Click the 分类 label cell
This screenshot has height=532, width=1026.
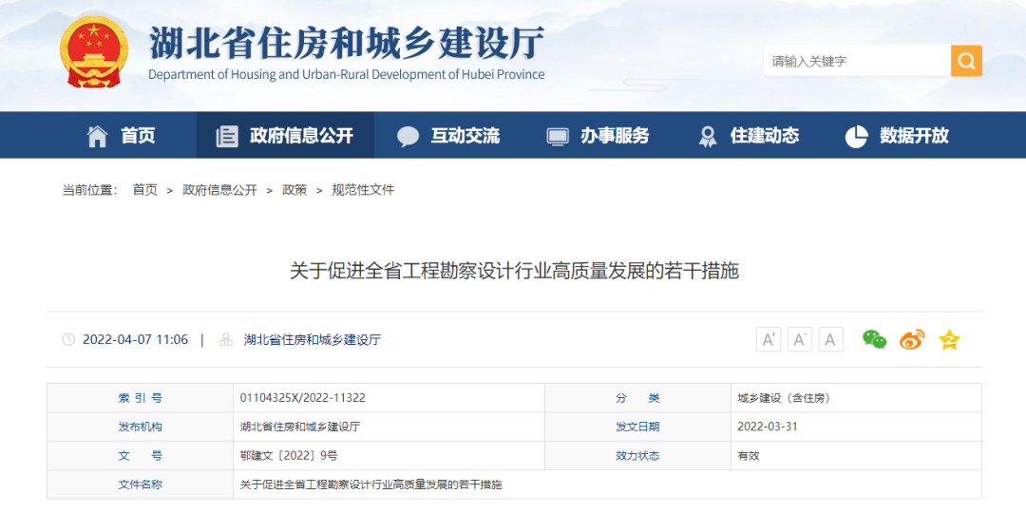click(x=637, y=398)
